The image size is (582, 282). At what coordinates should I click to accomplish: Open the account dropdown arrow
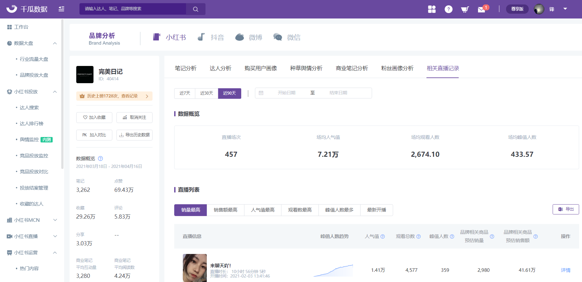pyautogui.click(x=565, y=9)
